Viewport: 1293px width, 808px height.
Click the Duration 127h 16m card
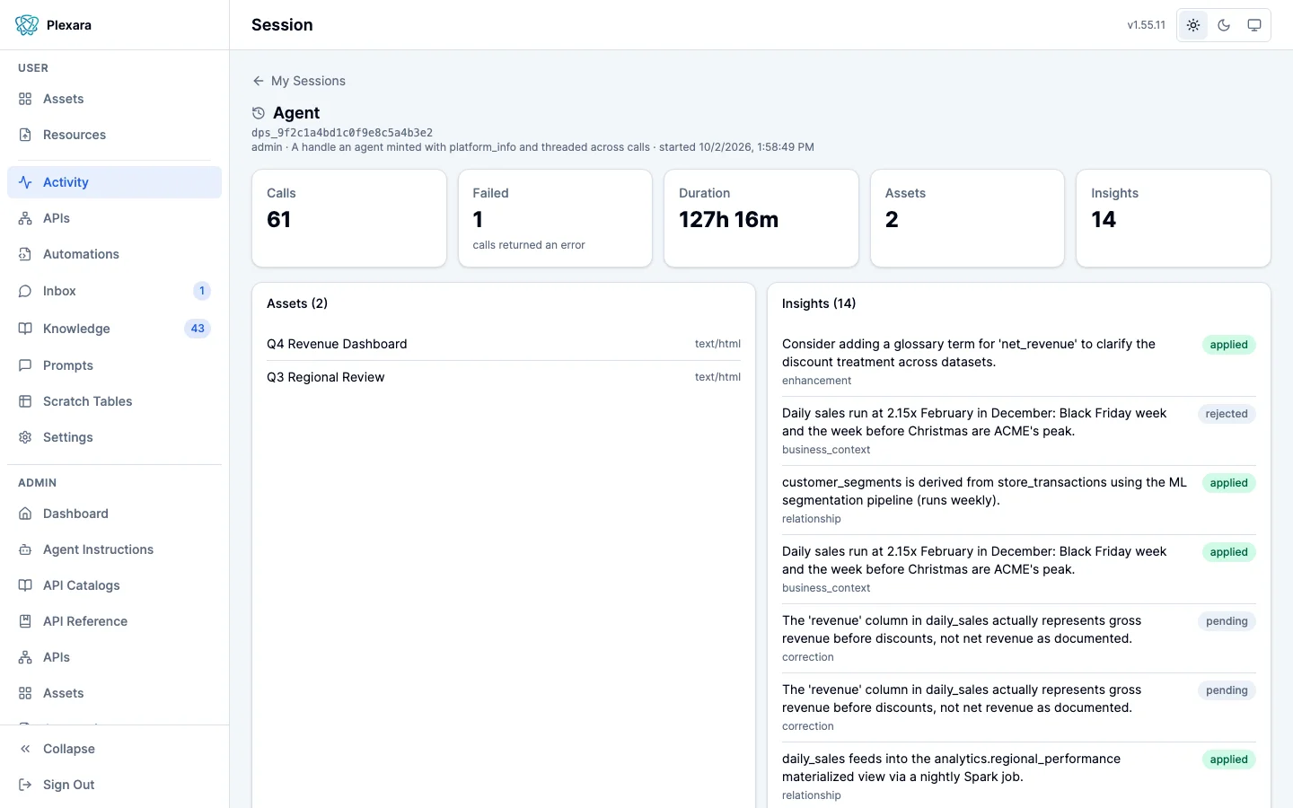click(x=761, y=218)
